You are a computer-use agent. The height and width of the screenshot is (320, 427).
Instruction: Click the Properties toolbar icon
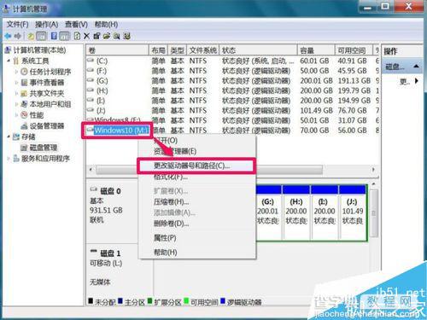pyautogui.click(x=97, y=36)
